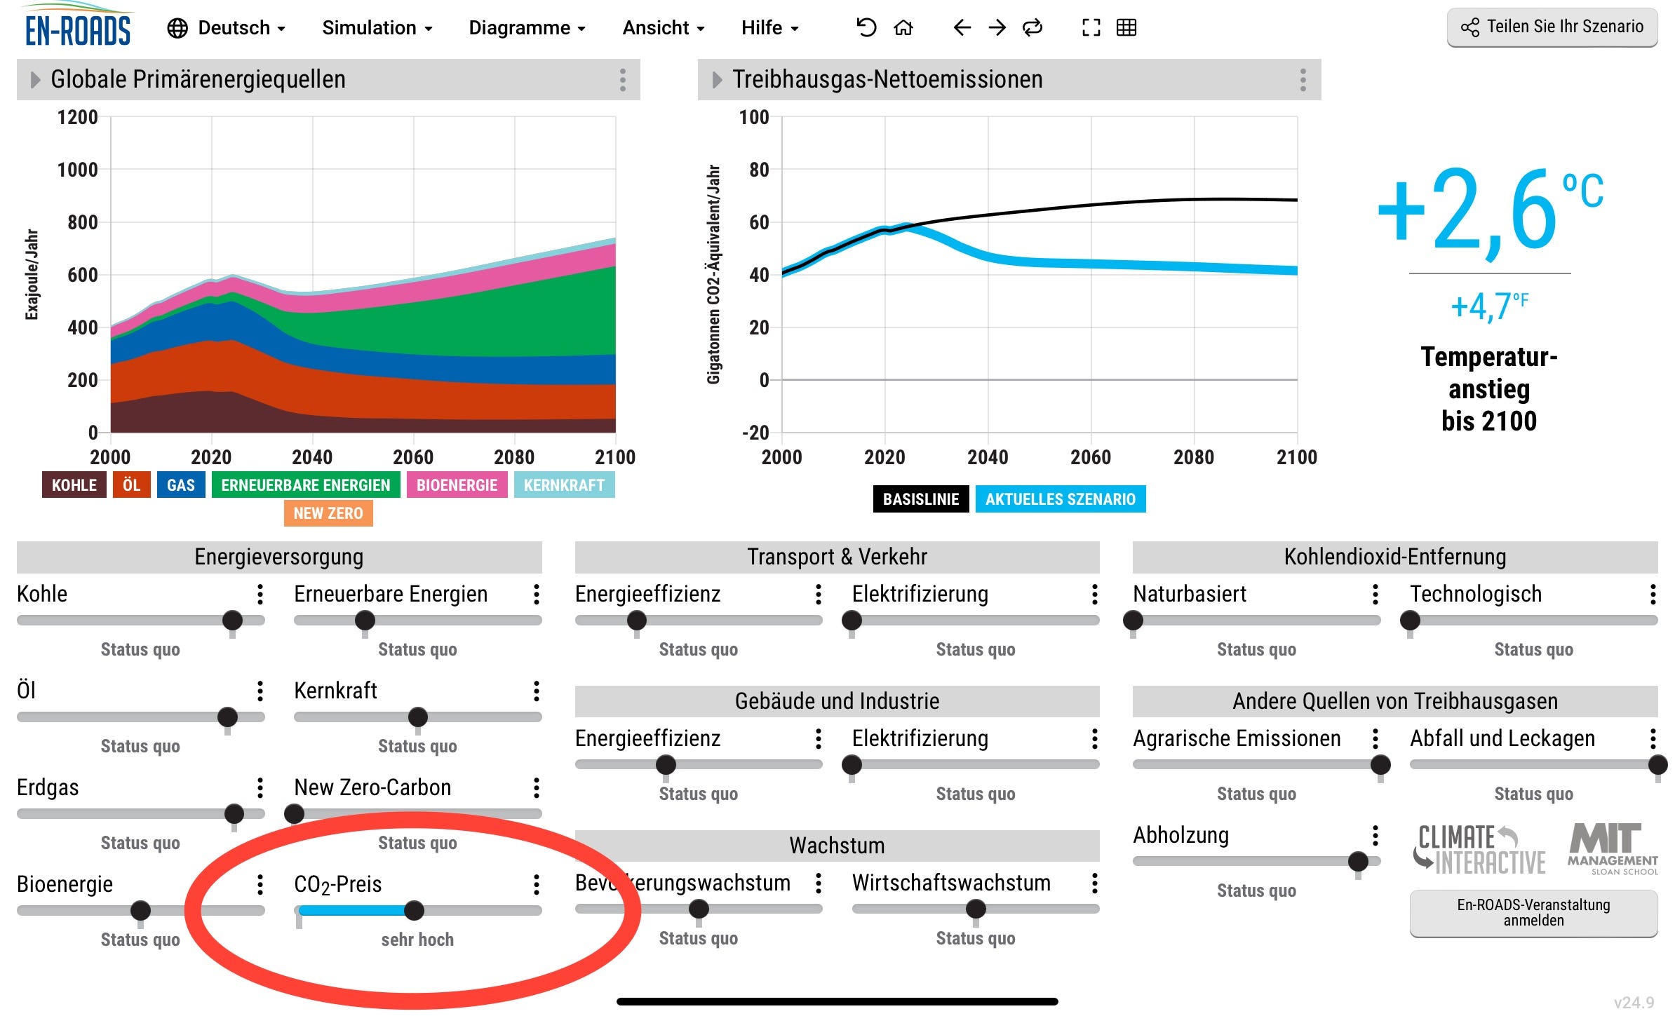Click the forward arrow icon
Image resolution: width=1675 pixels, height=1016 pixels.
coord(997,27)
